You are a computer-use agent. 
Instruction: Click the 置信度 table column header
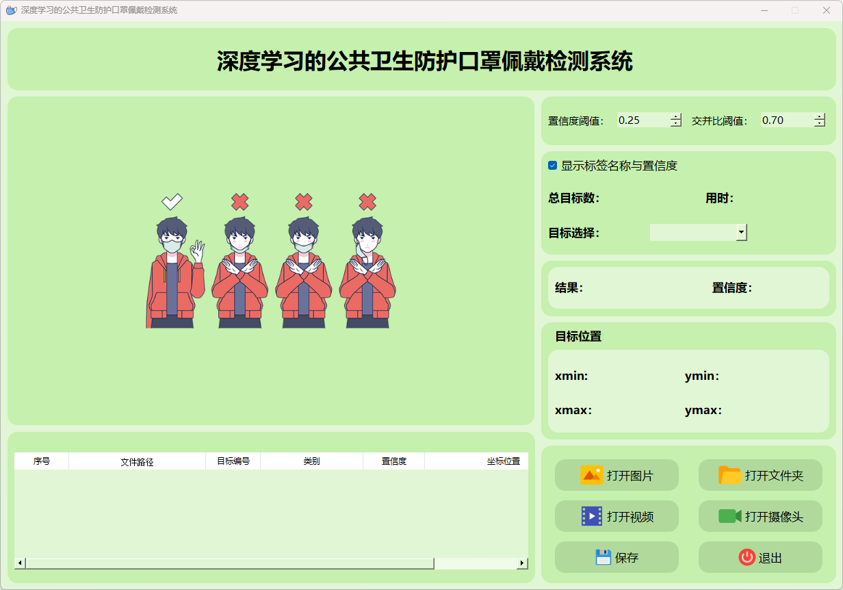point(393,461)
